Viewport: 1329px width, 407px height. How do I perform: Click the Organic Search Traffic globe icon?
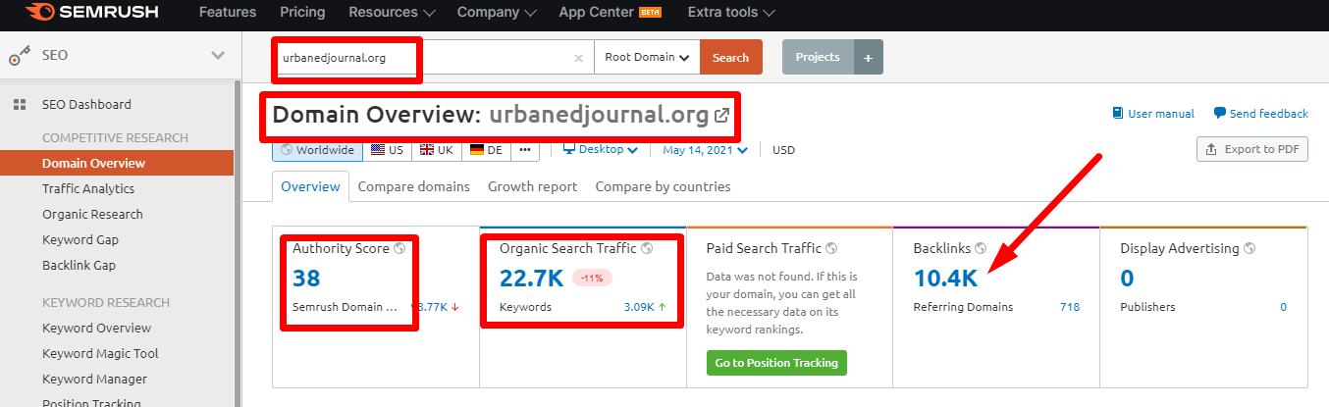point(647,249)
